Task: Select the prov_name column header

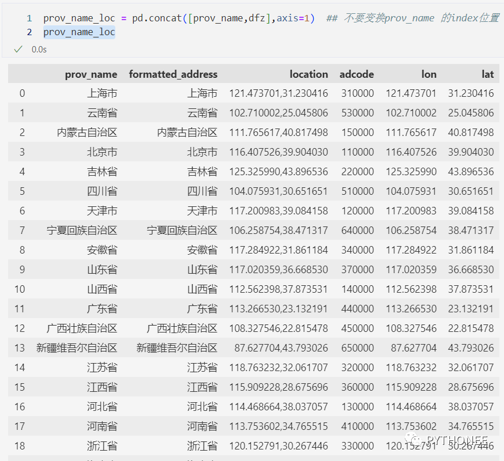Action: [x=92, y=74]
